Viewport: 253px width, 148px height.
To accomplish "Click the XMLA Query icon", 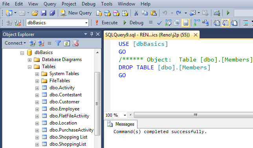I will click(125, 13).
